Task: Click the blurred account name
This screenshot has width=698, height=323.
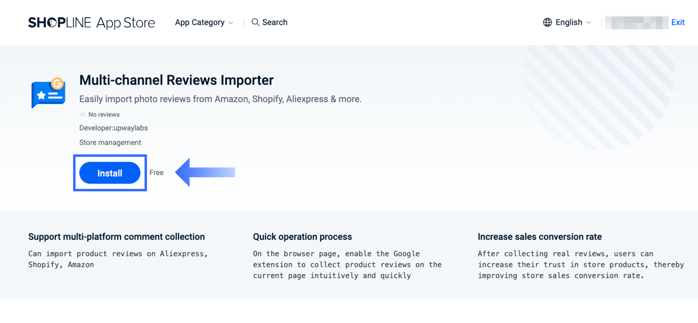Action: point(636,22)
